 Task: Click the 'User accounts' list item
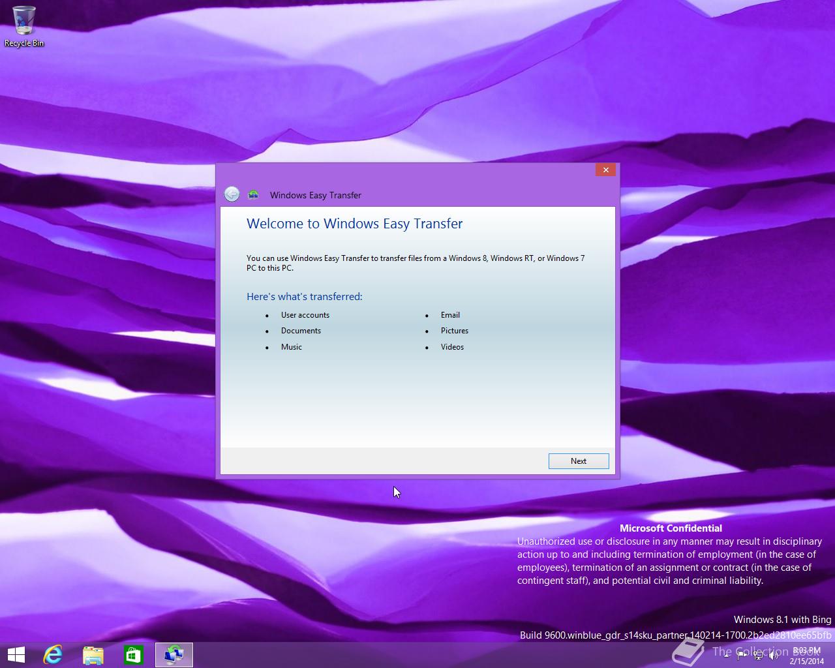click(305, 315)
